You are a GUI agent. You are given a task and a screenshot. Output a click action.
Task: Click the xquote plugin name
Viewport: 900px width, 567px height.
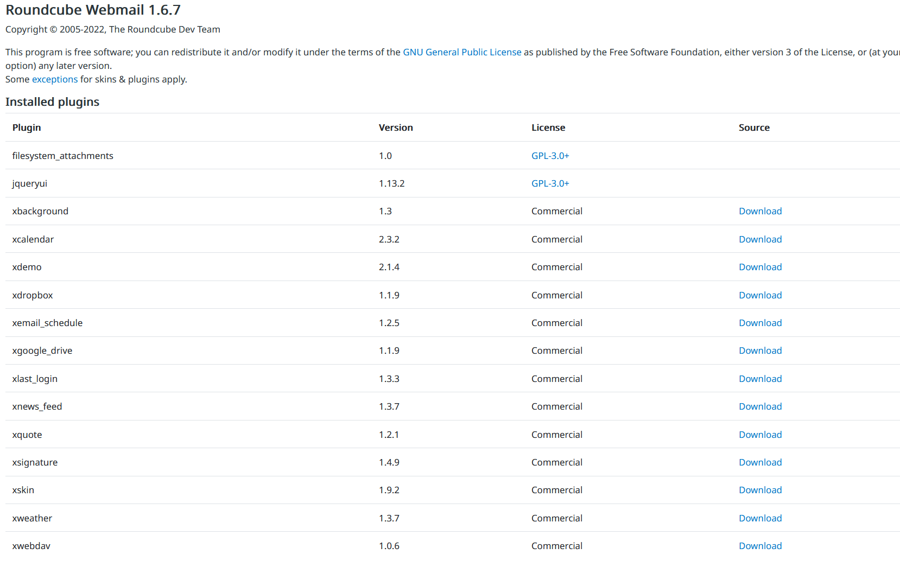coord(27,435)
